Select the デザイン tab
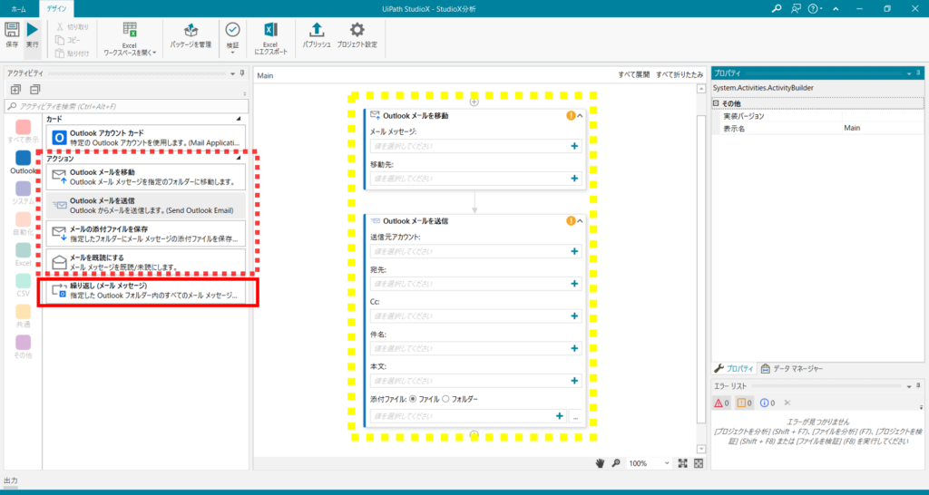 [57, 9]
